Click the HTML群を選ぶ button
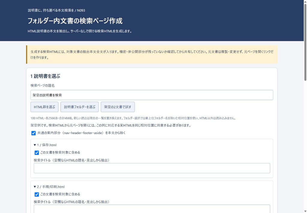The height and width of the screenshot is (213, 307). click(44, 107)
